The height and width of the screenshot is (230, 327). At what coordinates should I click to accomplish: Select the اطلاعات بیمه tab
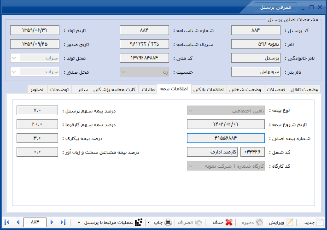[x=174, y=89]
